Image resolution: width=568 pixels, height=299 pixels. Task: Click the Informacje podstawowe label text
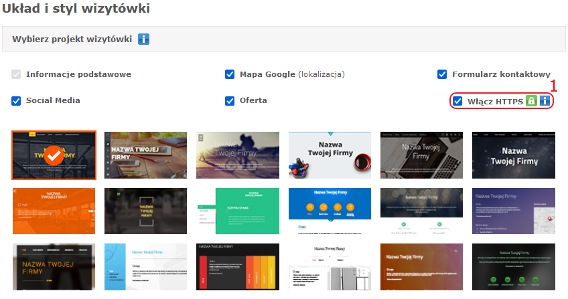78,74
